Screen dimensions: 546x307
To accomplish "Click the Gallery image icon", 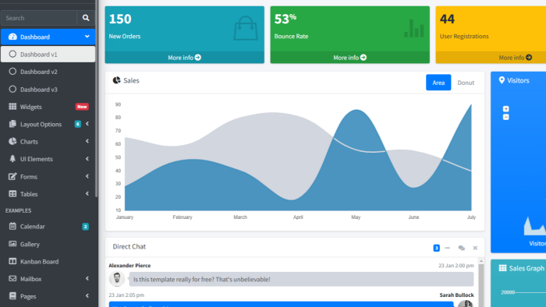I will pyautogui.click(x=12, y=244).
